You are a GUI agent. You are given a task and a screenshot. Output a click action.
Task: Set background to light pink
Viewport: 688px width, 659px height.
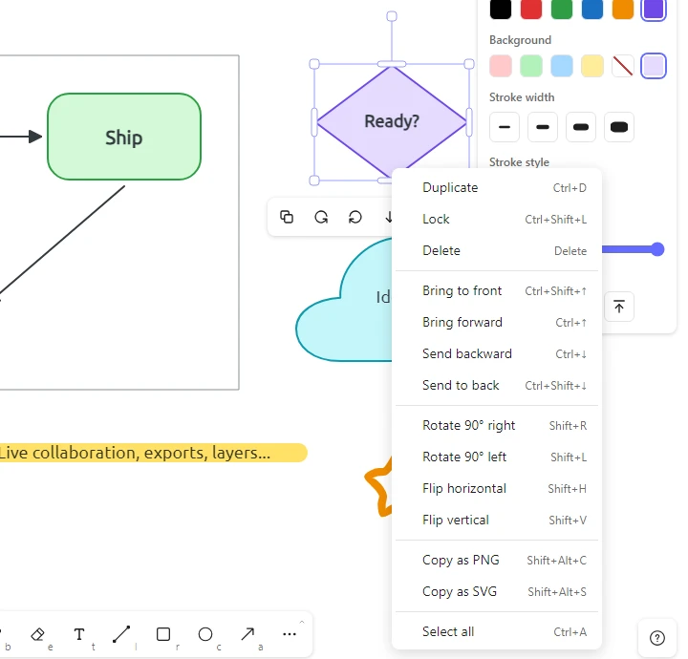click(501, 66)
